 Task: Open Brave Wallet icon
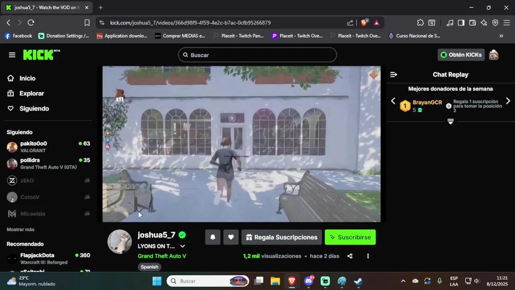pos(473,23)
